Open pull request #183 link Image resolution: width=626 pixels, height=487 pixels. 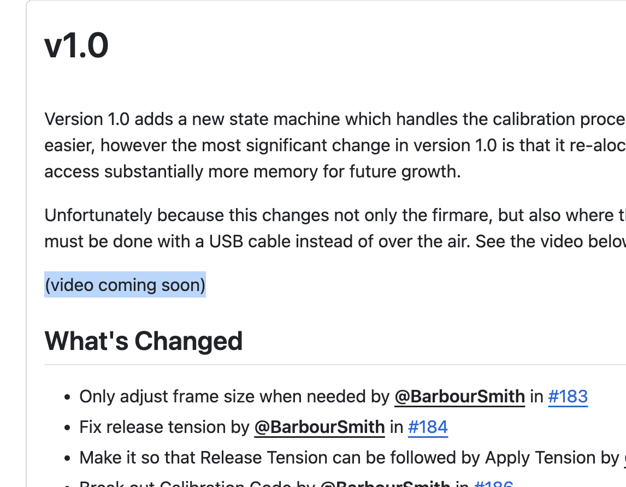click(568, 396)
